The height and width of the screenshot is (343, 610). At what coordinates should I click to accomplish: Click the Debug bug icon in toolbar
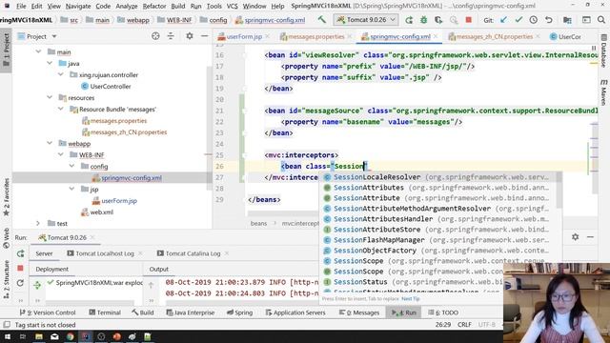click(423, 20)
